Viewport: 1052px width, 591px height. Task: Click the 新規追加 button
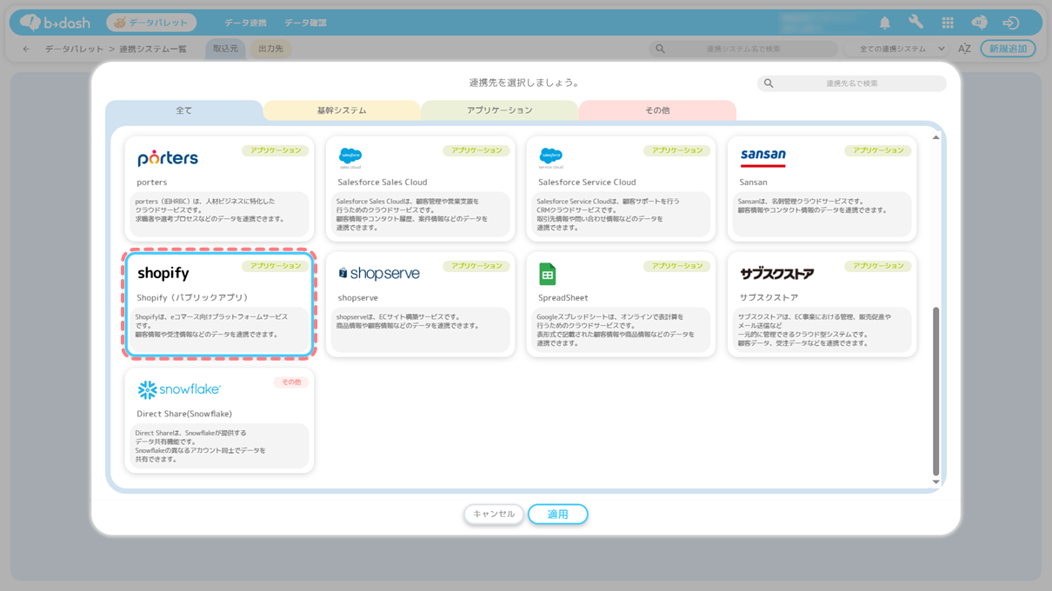[1008, 49]
